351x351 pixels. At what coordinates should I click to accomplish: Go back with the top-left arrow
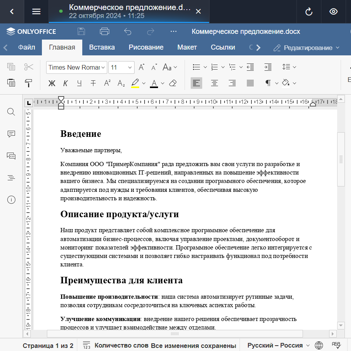pyautogui.click(x=12, y=12)
